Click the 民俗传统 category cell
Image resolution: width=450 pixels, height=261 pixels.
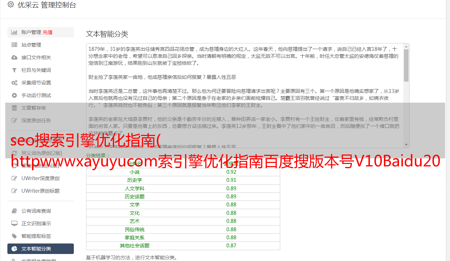pos(135,229)
